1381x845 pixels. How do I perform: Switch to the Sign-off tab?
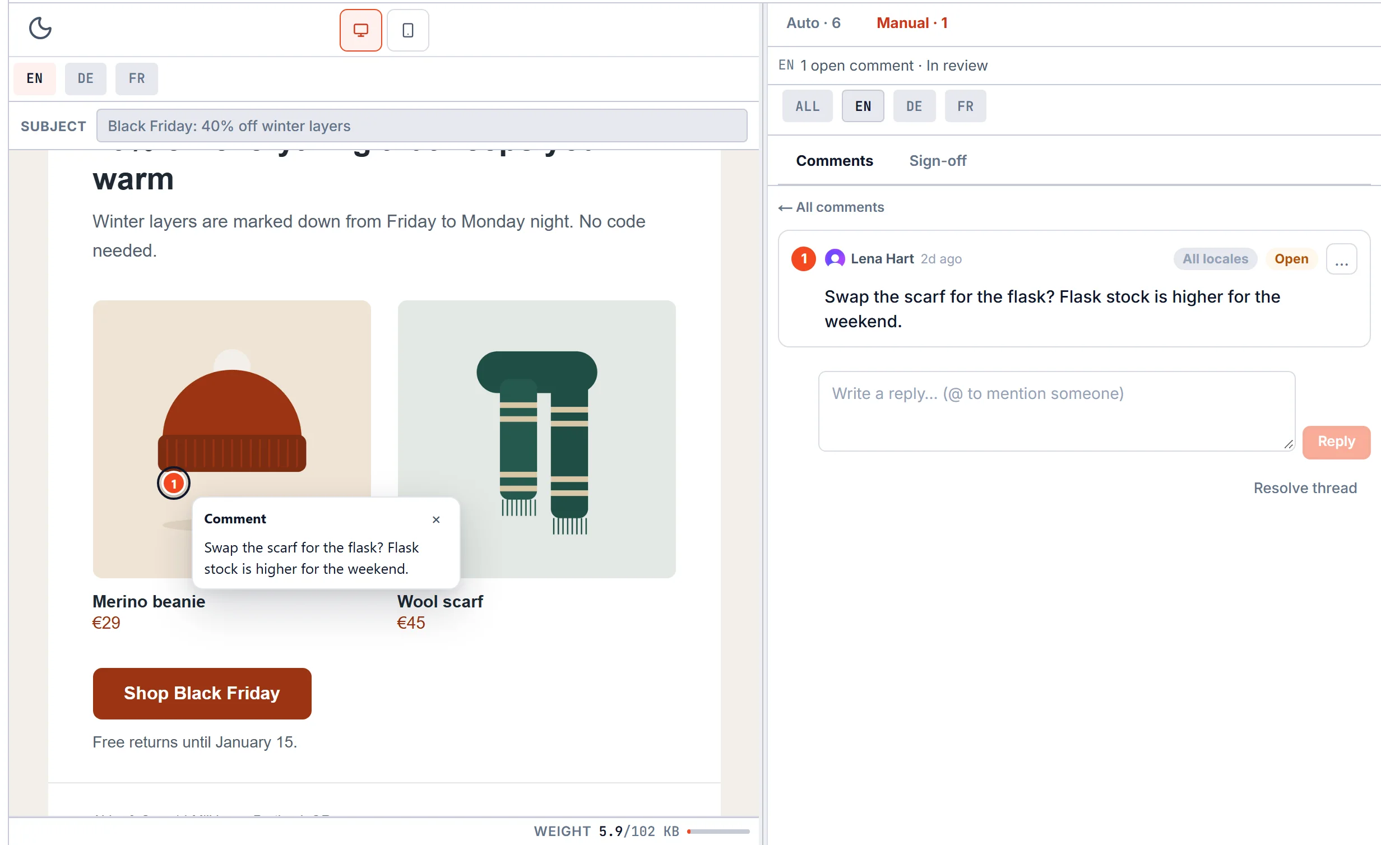tap(938, 161)
